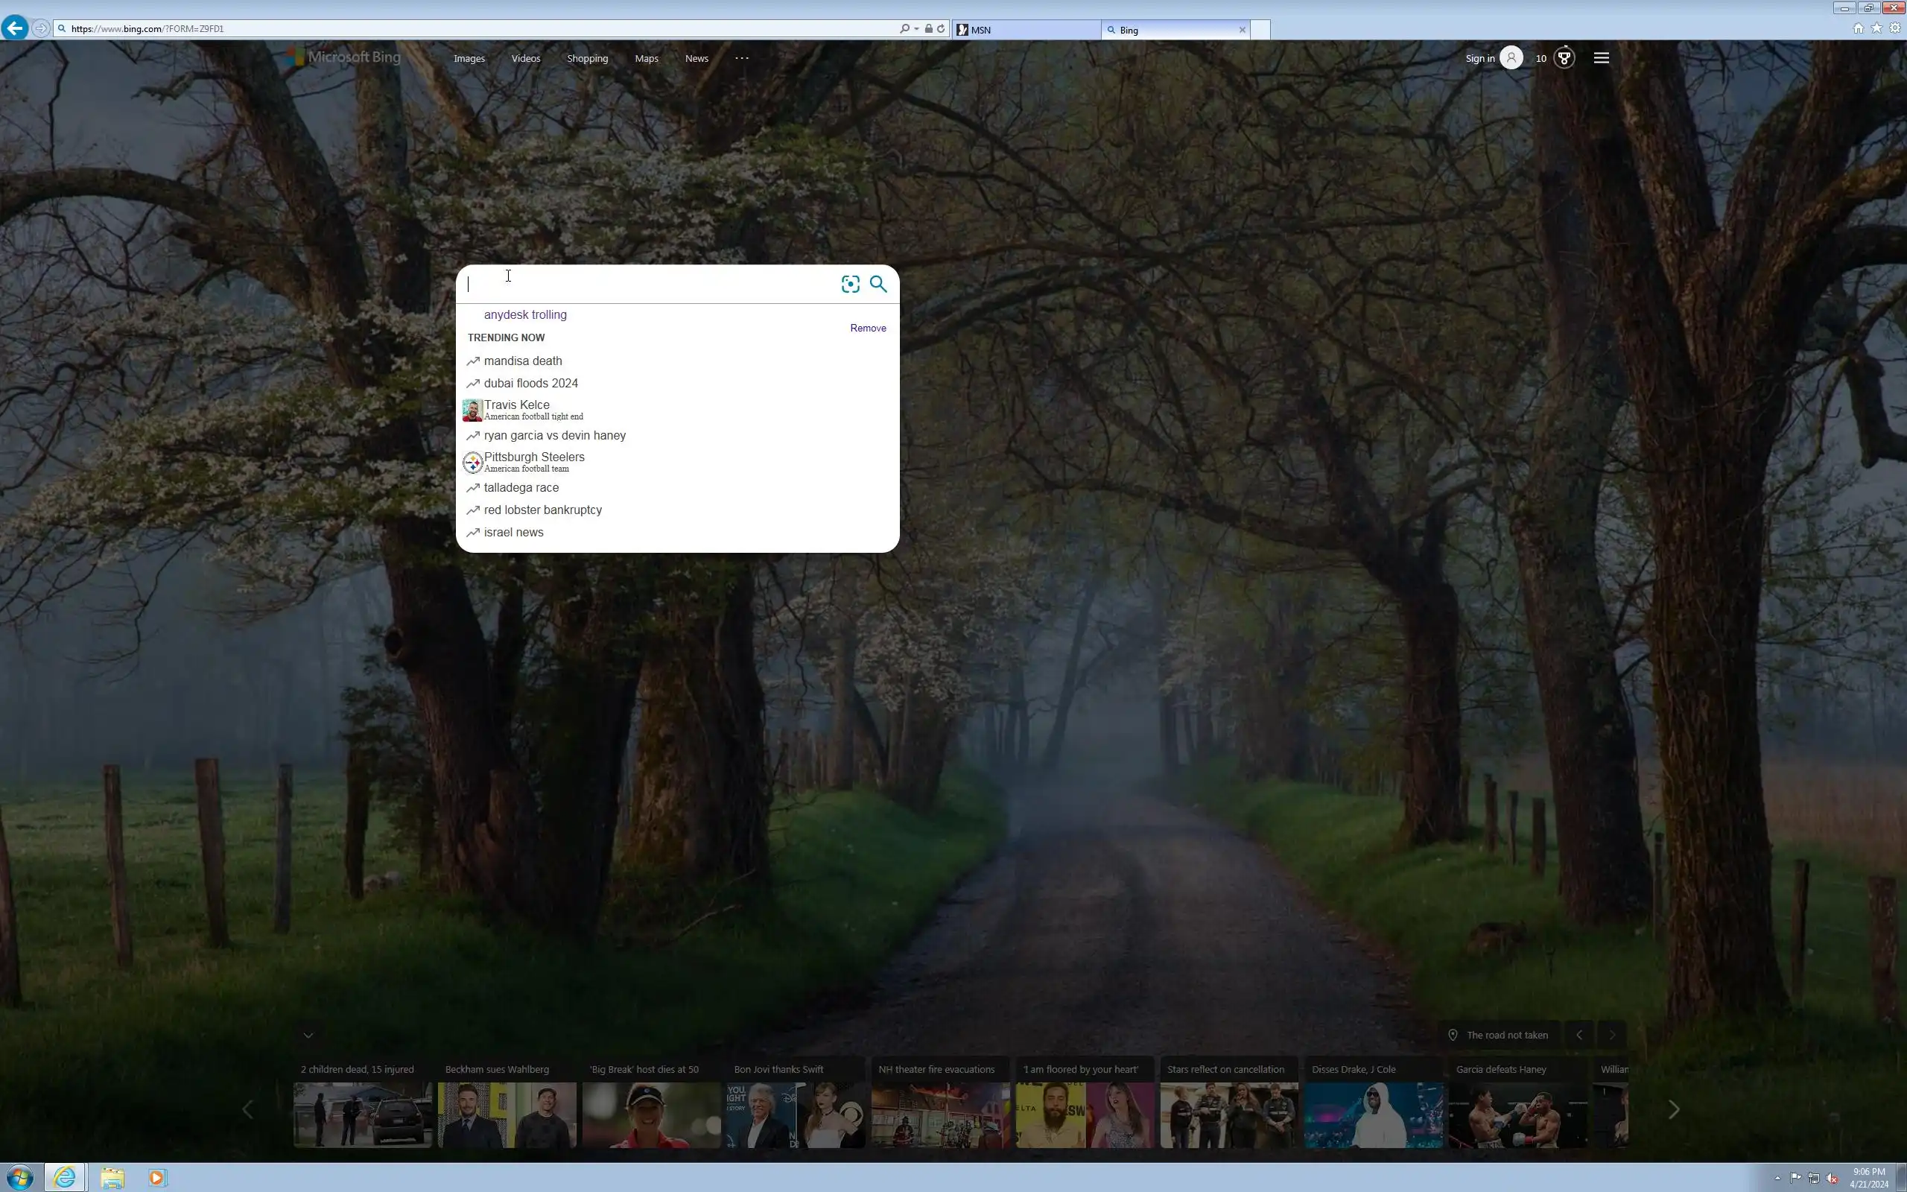Open the Images menu item
The image size is (1907, 1192).
[469, 58]
